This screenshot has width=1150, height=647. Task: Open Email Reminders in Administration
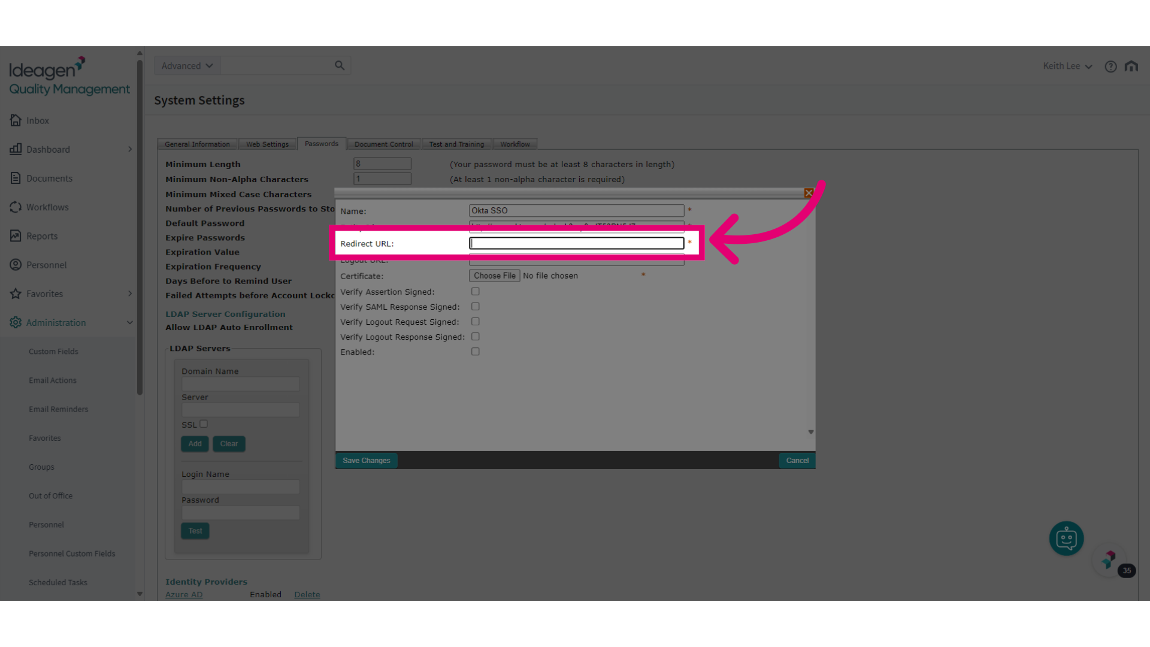58,409
